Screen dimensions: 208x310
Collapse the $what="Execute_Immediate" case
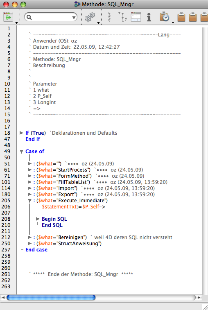(x=29, y=201)
